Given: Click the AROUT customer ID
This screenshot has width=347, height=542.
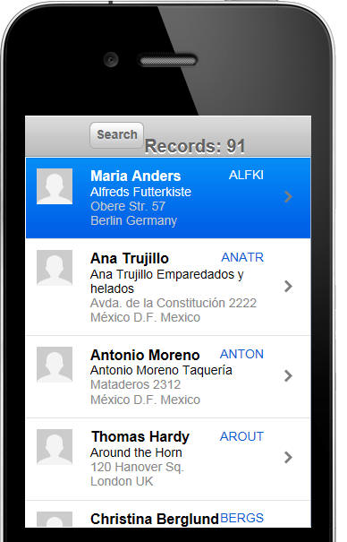Looking at the screenshot, I should pyautogui.click(x=241, y=436).
